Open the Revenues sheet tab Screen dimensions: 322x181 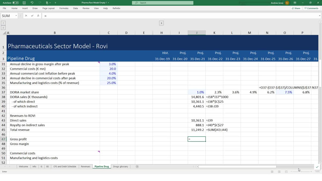click(x=86, y=167)
